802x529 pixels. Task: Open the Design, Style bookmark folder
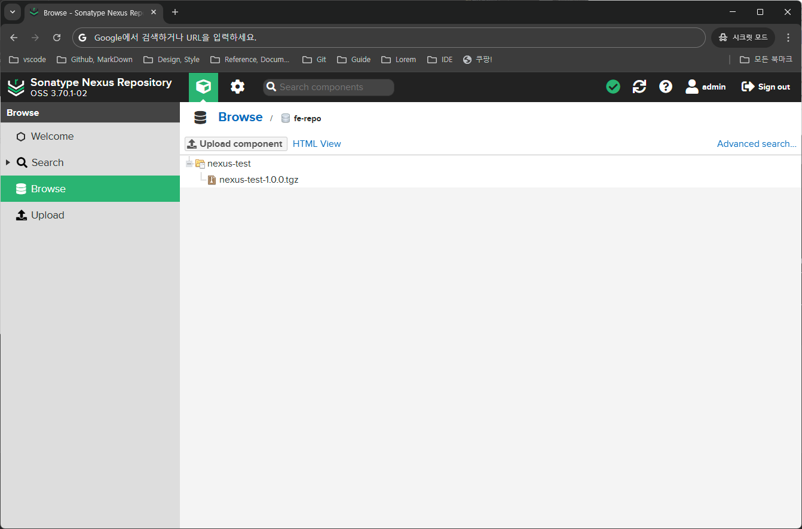(x=172, y=60)
